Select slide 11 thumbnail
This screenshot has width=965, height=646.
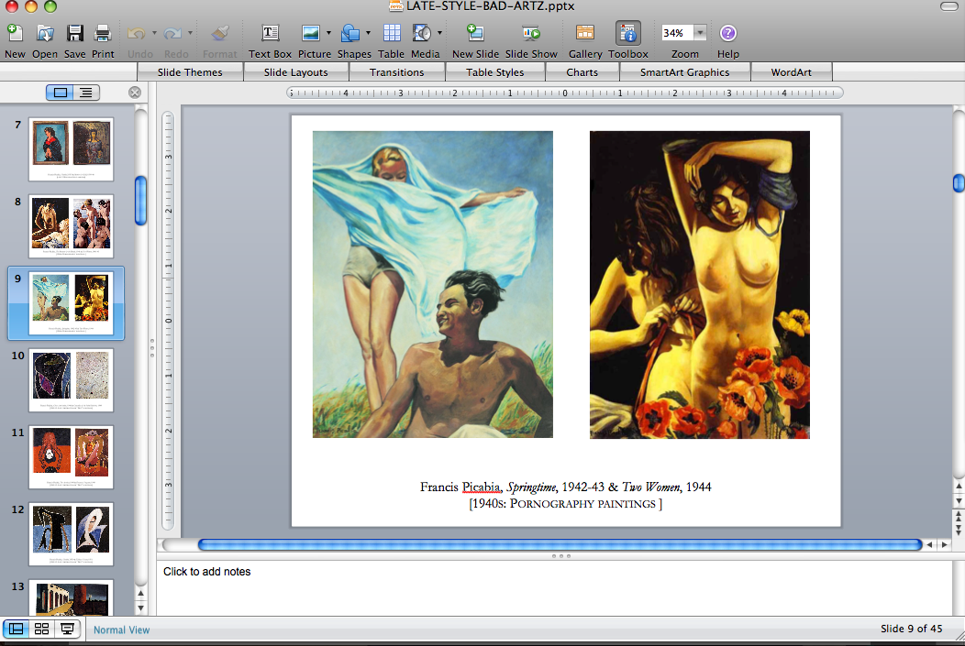(71, 457)
